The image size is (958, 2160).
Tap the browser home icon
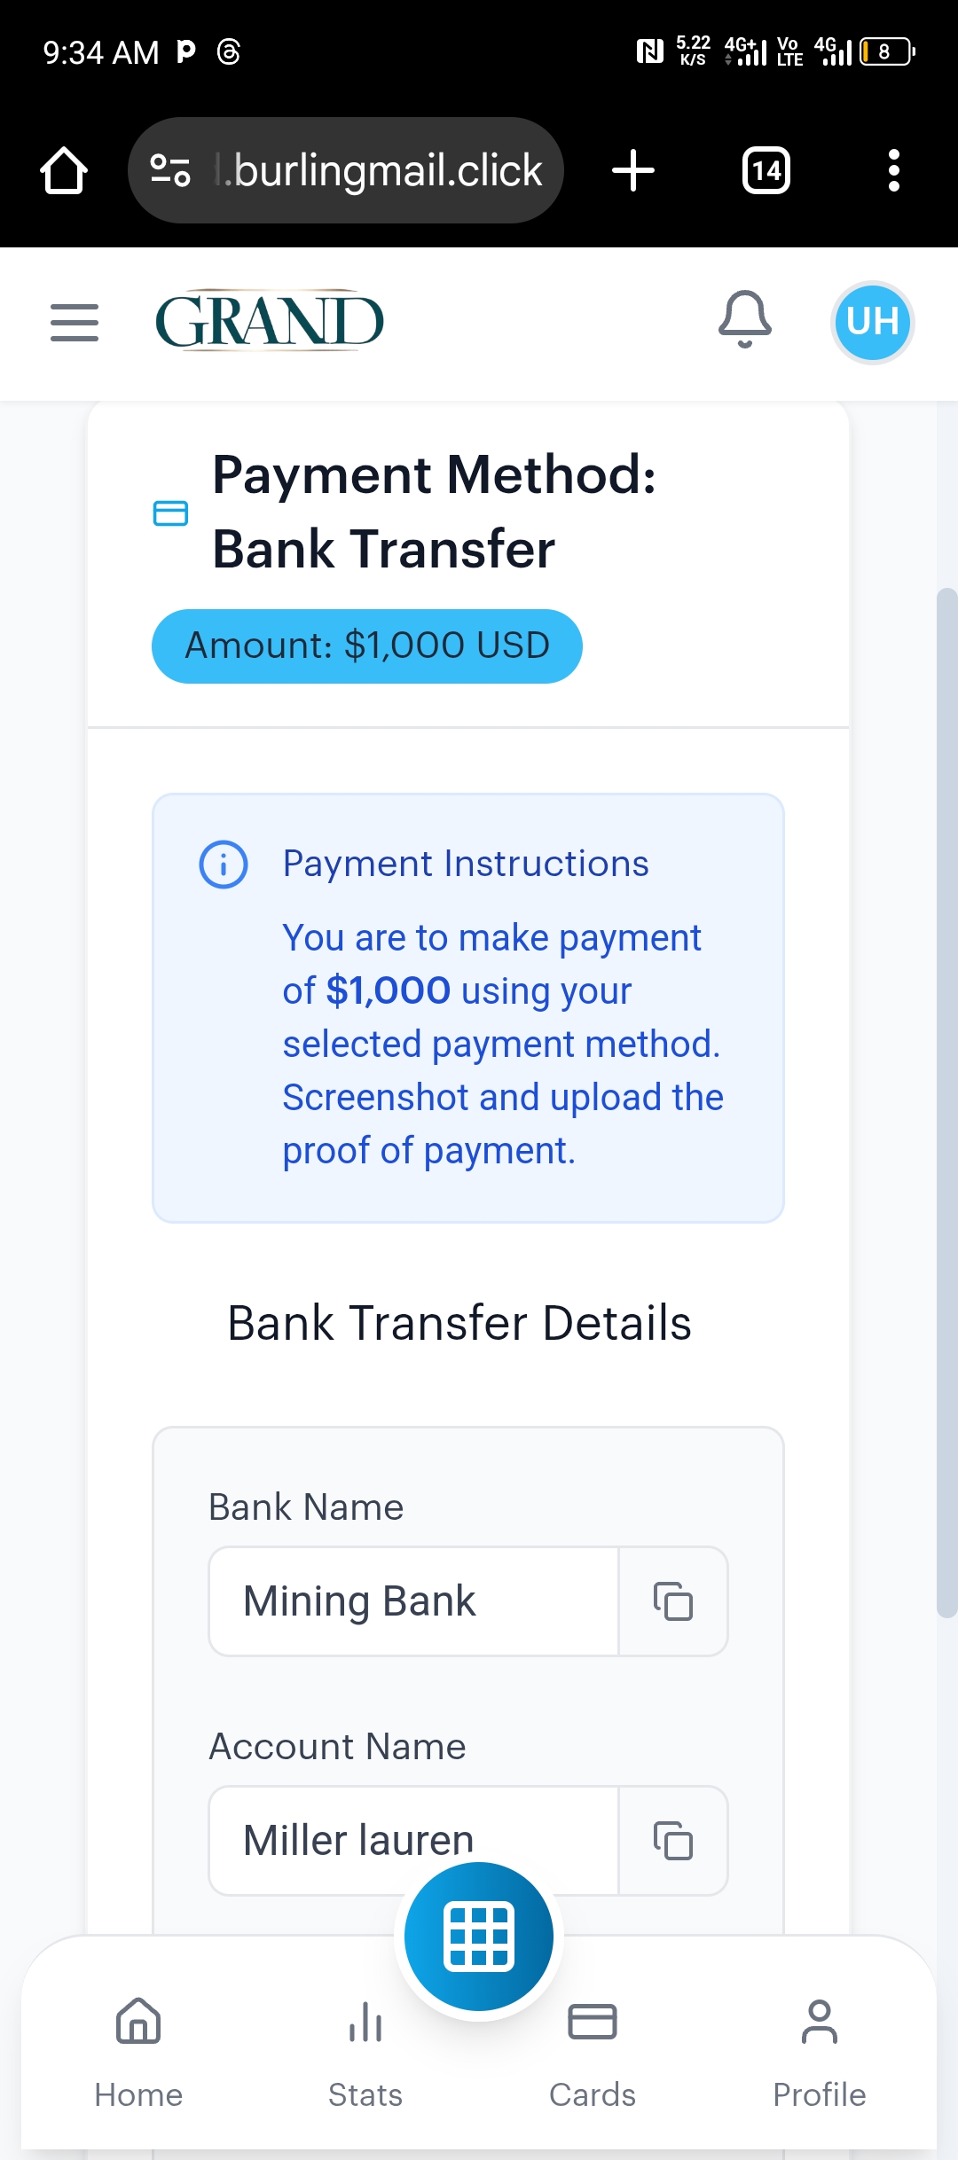click(64, 170)
